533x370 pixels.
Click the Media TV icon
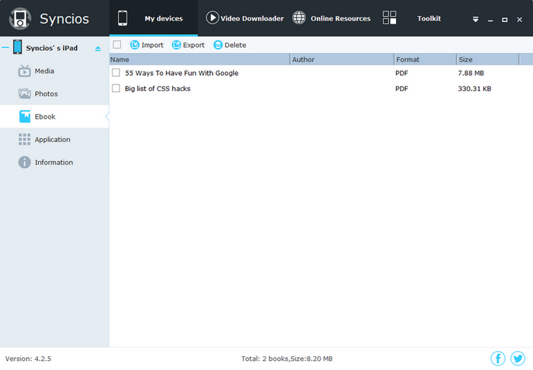tap(24, 71)
